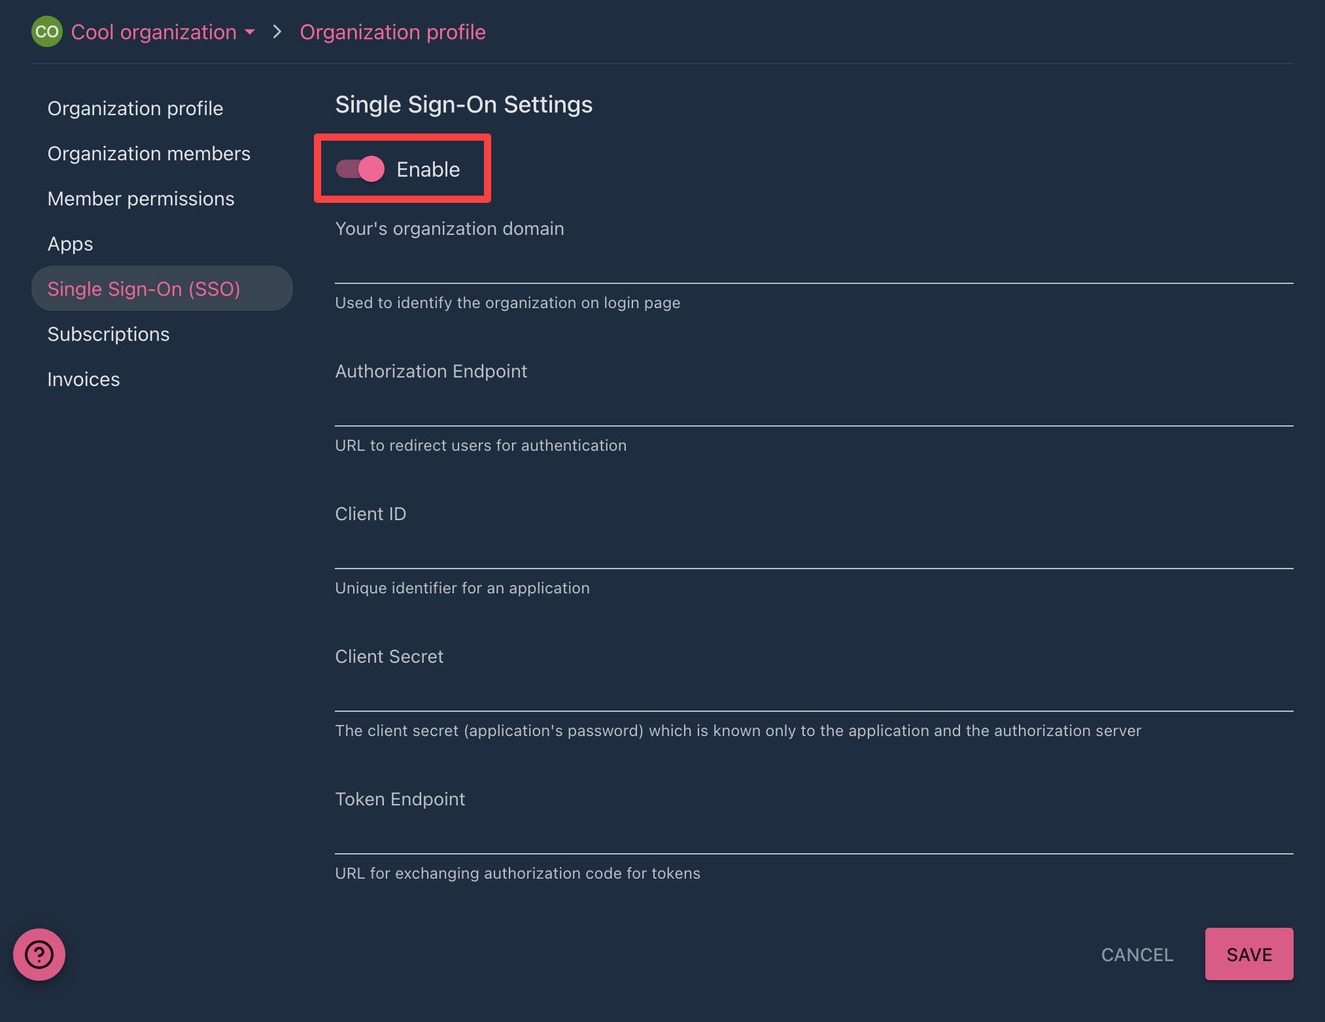
Task: Open Member permissions page
Action: 141,199
